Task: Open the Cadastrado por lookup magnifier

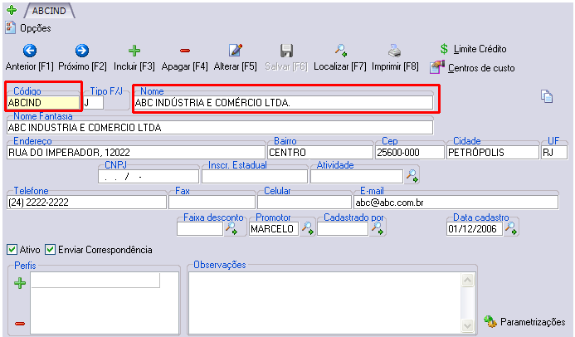Action: tap(378, 228)
